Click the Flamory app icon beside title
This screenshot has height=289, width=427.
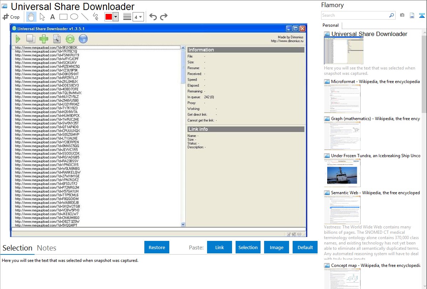point(4,6)
